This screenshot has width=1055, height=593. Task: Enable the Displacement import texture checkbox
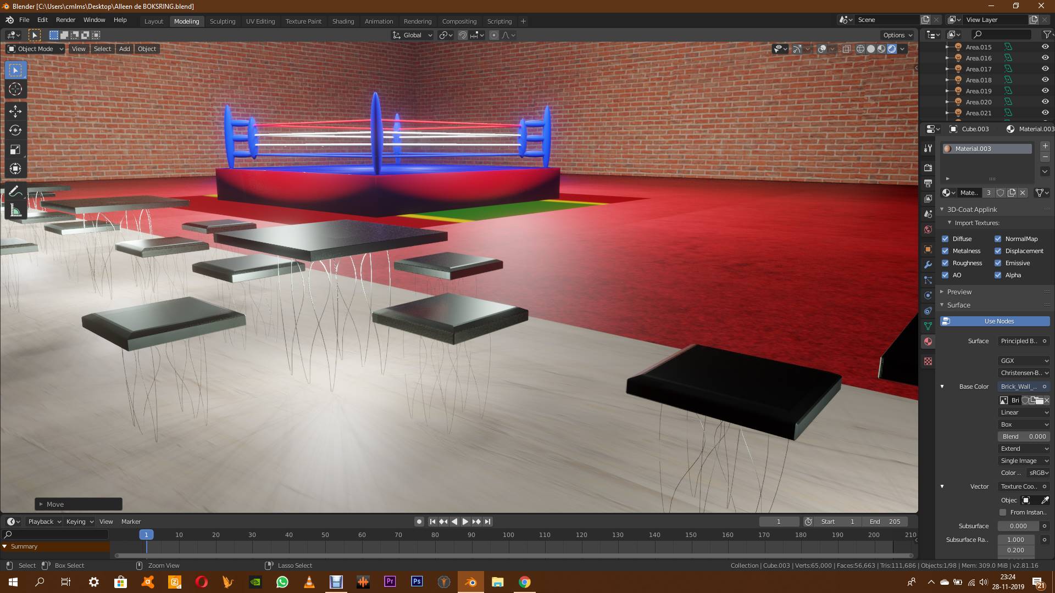(998, 251)
